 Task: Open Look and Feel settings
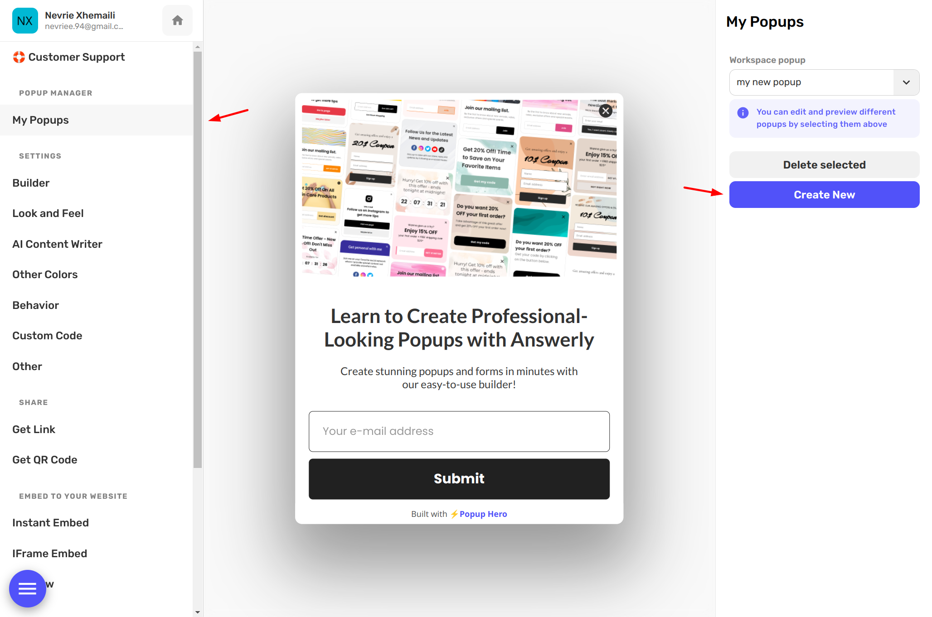(x=48, y=213)
